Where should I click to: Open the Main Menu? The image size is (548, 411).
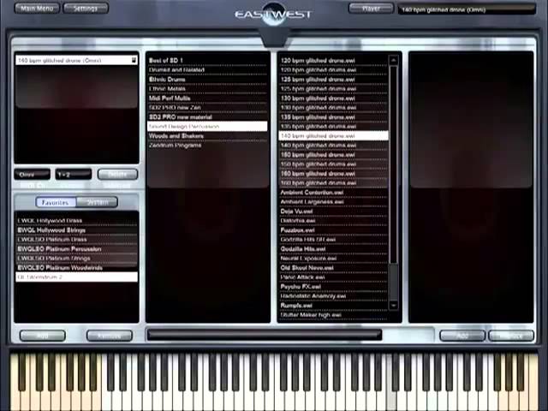pos(37,8)
